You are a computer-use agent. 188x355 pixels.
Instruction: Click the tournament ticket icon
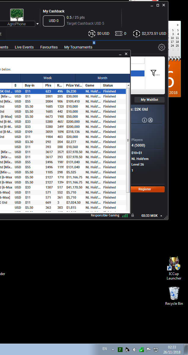[118, 34]
